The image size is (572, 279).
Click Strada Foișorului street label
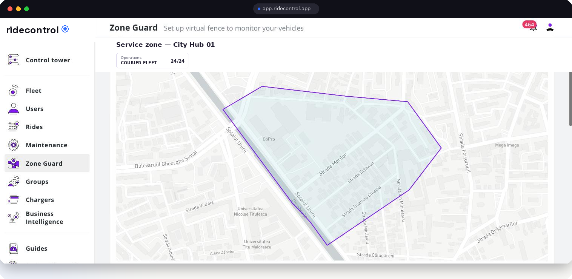(464, 153)
